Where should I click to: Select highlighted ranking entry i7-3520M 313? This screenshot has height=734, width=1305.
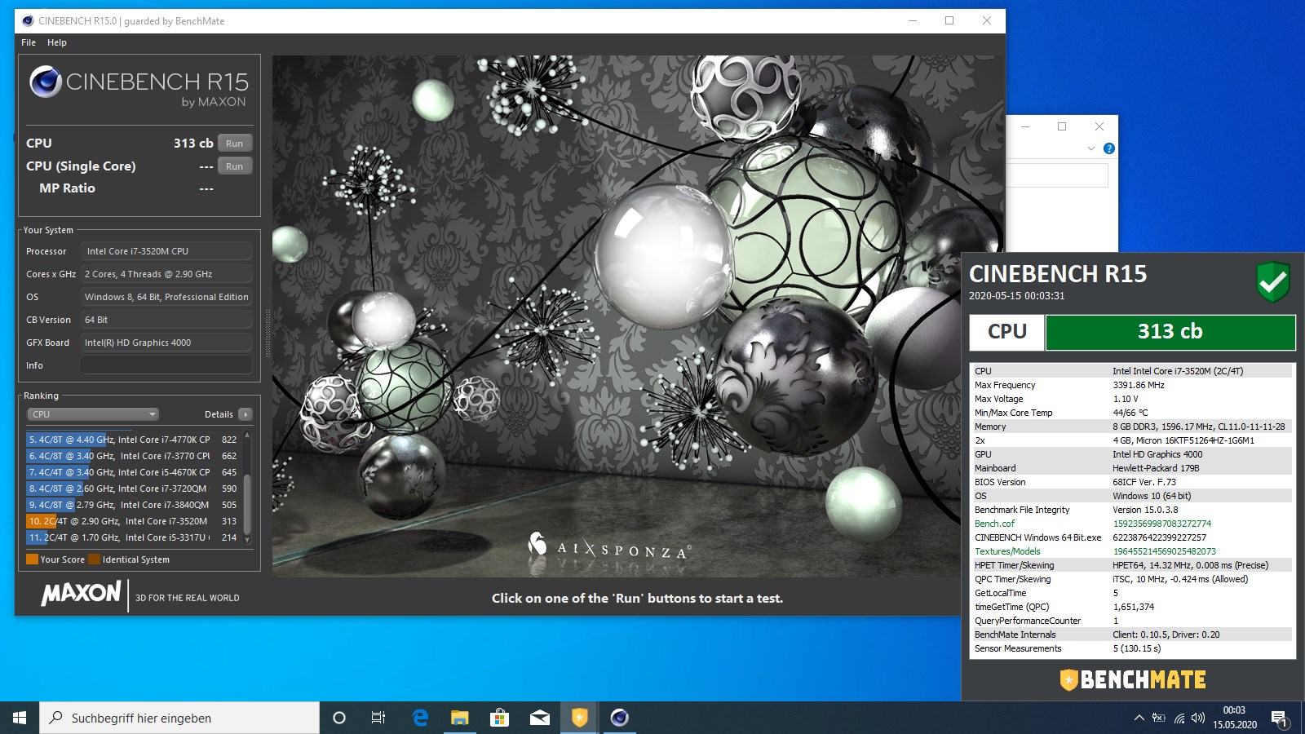(133, 521)
